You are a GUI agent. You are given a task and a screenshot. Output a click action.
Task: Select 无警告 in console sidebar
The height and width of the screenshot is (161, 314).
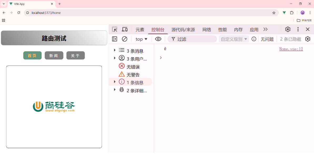coord(130,74)
